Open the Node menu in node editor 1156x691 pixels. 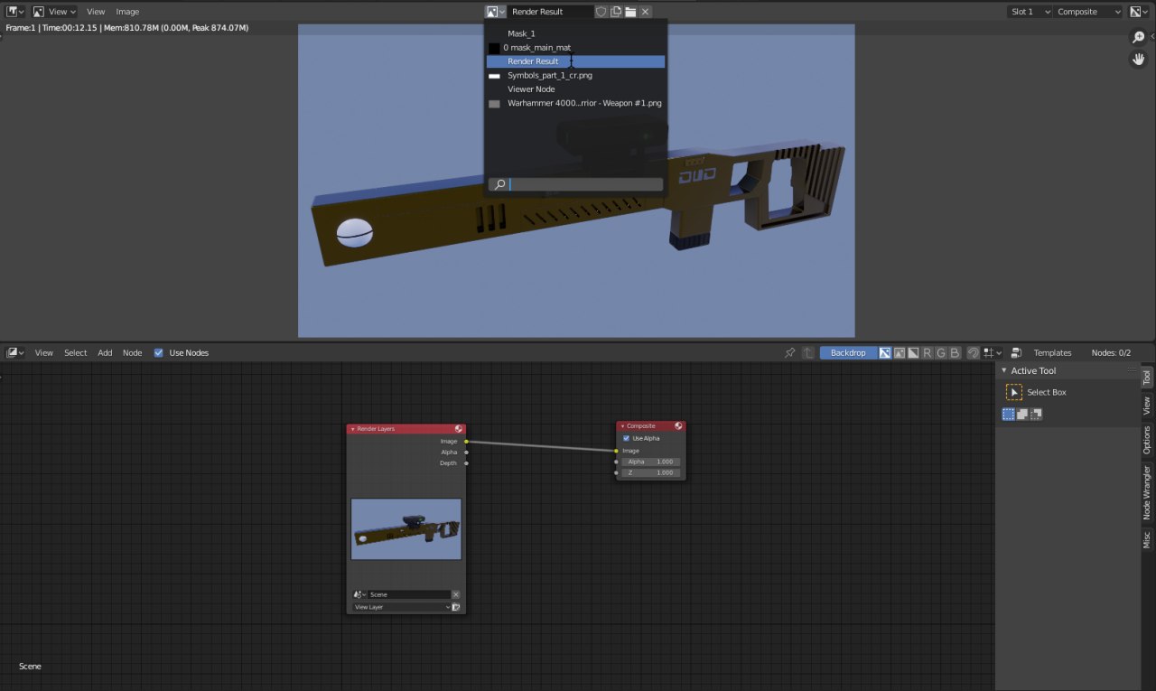(133, 353)
